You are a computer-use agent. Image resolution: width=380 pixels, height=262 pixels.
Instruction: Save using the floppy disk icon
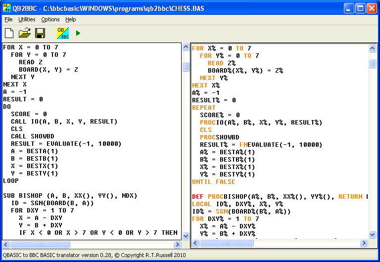pos(40,33)
